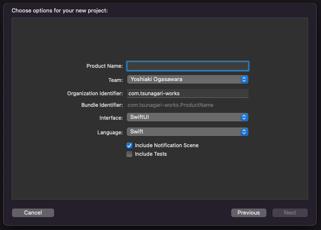
Task: Enable the Include Tests checkbox
Action: click(x=129, y=154)
